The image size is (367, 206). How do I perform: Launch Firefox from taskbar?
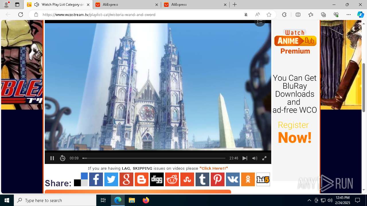pos(146,200)
